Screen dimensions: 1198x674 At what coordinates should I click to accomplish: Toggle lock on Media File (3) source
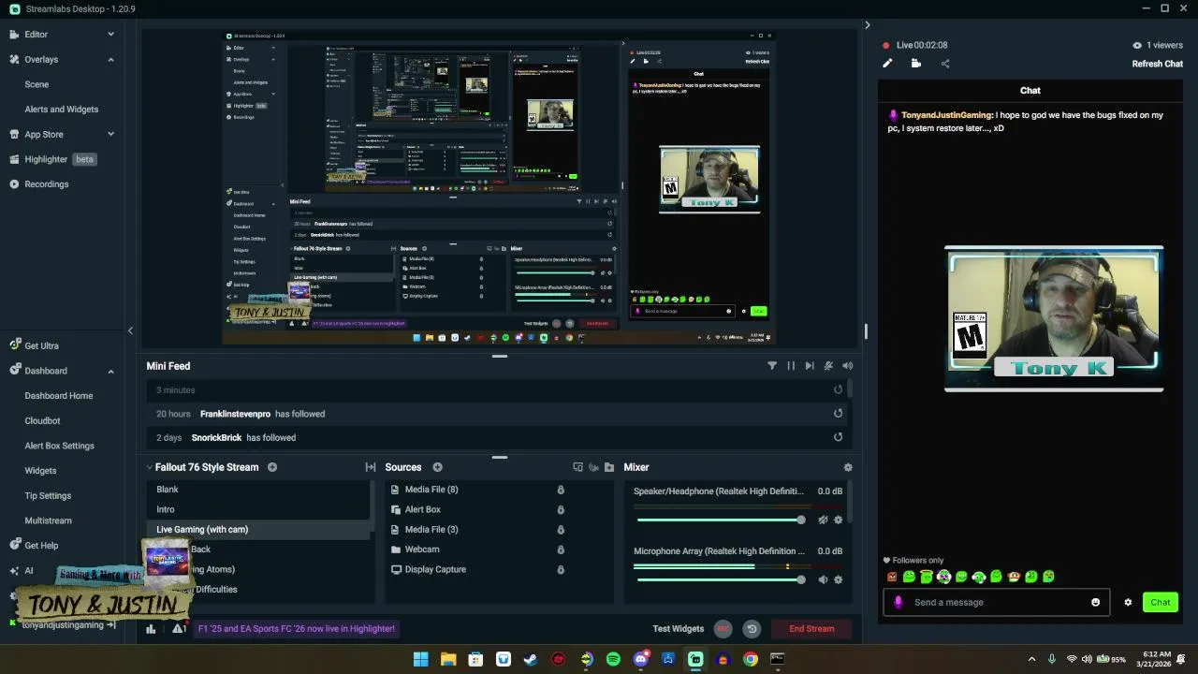pos(561,530)
